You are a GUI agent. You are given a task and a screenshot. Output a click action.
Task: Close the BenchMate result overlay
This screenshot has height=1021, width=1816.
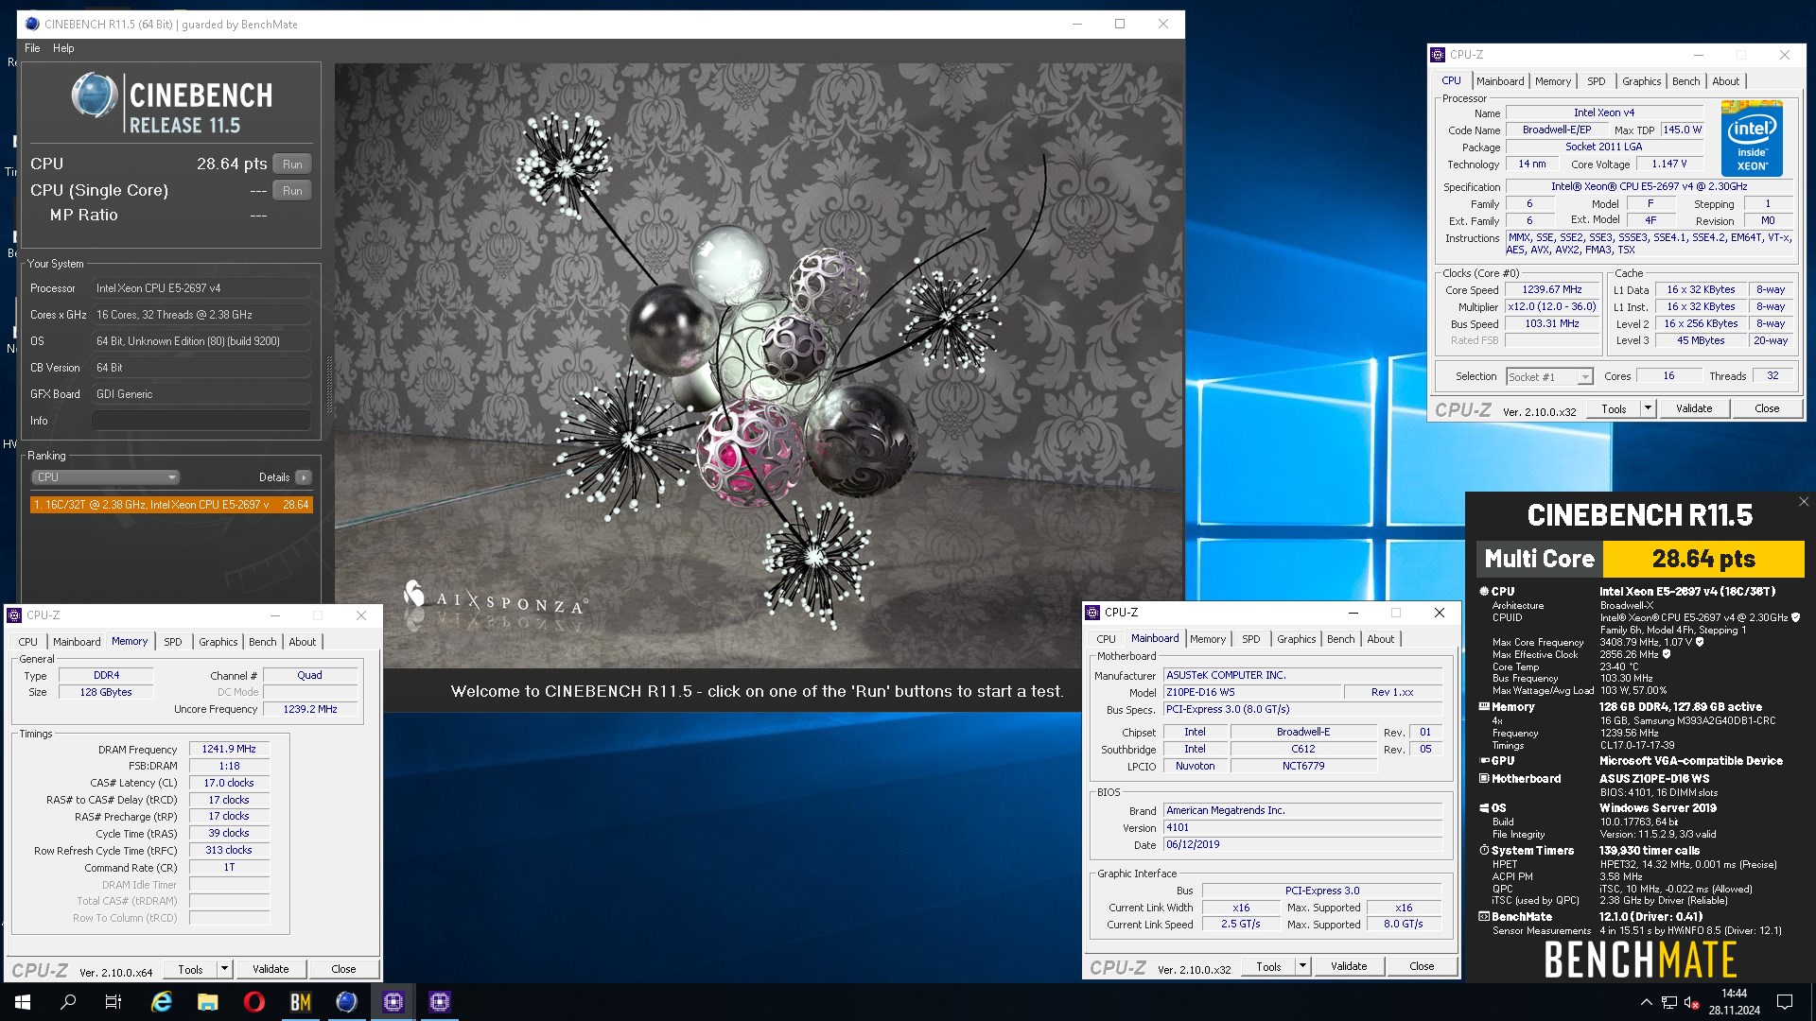pyautogui.click(x=1804, y=502)
